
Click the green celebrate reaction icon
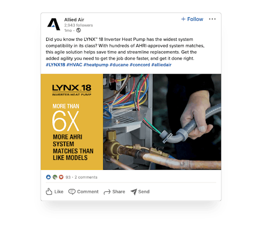pyautogui.click(x=55, y=177)
